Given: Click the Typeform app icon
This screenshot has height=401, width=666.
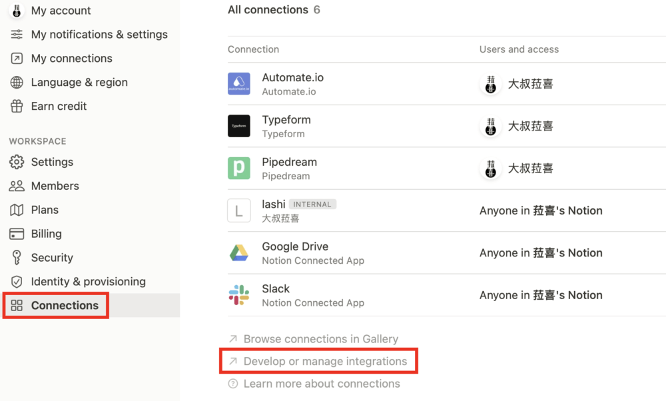Looking at the screenshot, I should [x=239, y=126].
